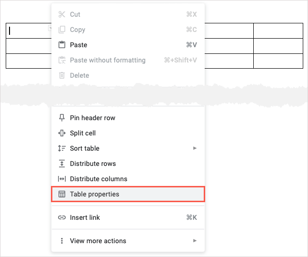The image size is (308, 257).
Task: Click the Split cell icon
Action: [61, 133]
